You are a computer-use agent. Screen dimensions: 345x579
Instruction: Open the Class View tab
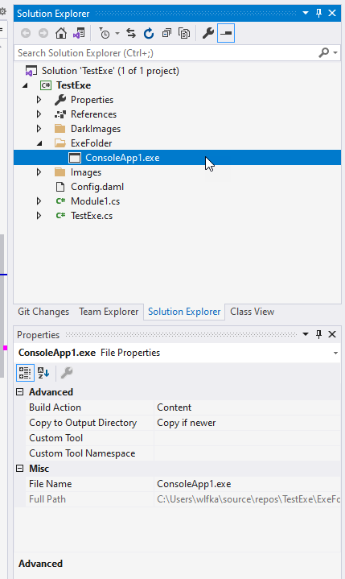pos(253,312)
